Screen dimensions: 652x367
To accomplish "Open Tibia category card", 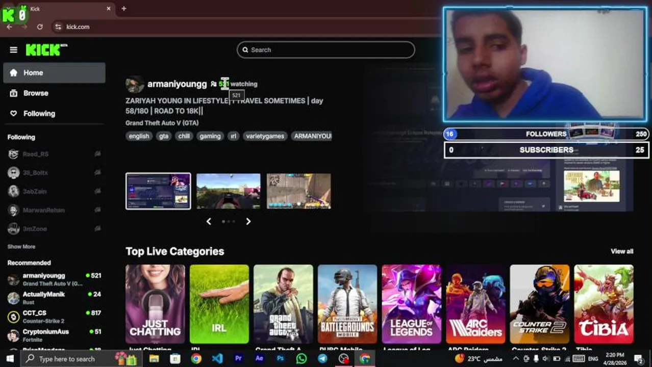I will [604, 304].
